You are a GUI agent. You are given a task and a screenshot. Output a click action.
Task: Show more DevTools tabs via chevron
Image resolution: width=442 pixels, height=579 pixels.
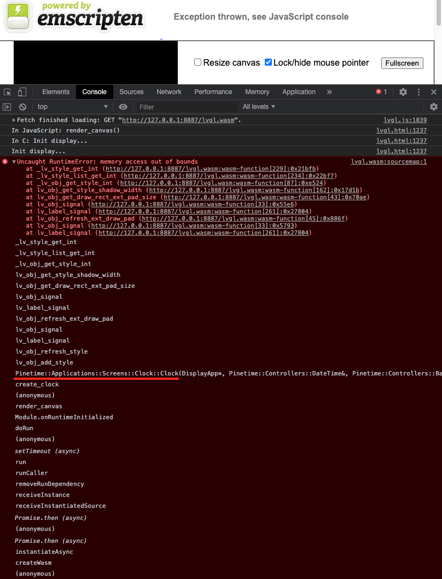tap(329, 92)
